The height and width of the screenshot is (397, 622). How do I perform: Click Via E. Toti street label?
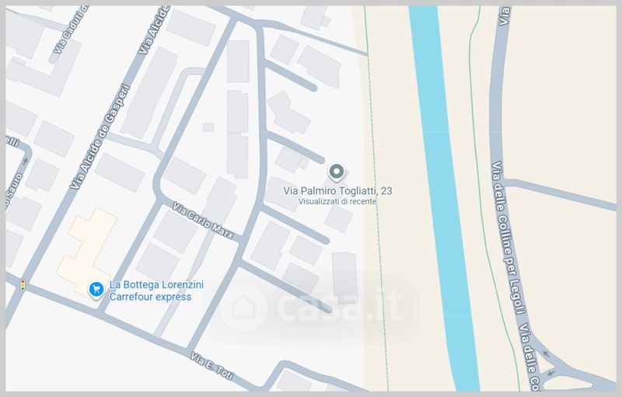click(211, 365)
